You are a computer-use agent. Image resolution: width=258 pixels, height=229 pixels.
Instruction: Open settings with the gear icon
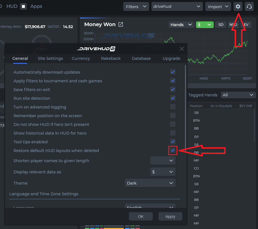(x=238, y=6)
